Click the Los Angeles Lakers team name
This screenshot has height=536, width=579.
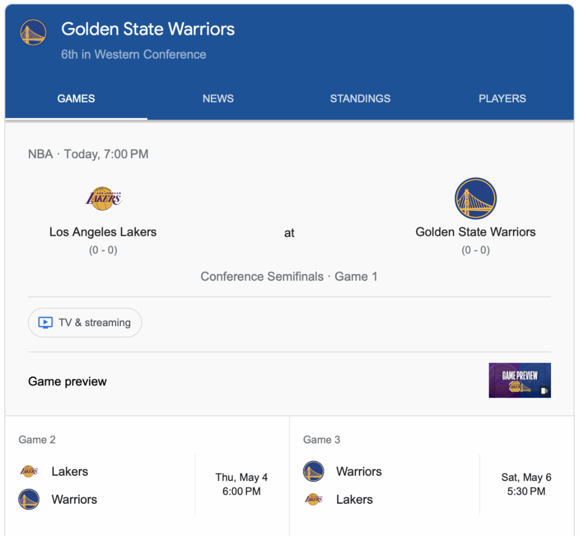(103, 232)
